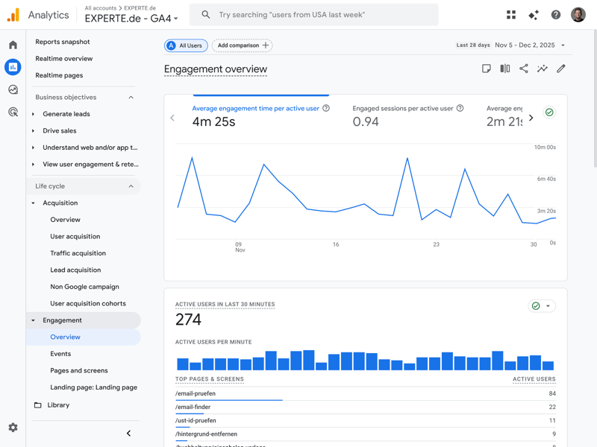The width and height of the screenshot is (597, 447).
Task: Click the analytics search field
Action: point(313,15)
